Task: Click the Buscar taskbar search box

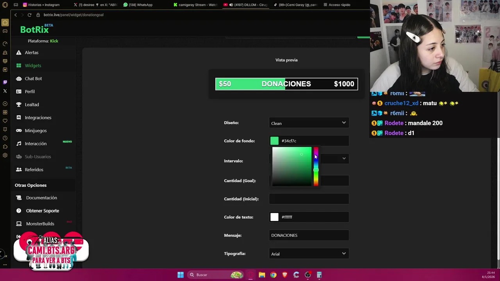Action: coord(216,275)
